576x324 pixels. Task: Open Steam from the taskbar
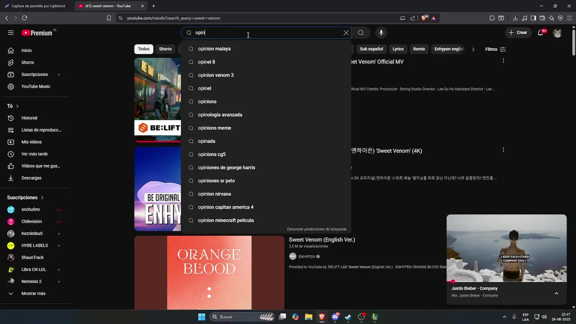pyautogui.click(x=348, y=317)
